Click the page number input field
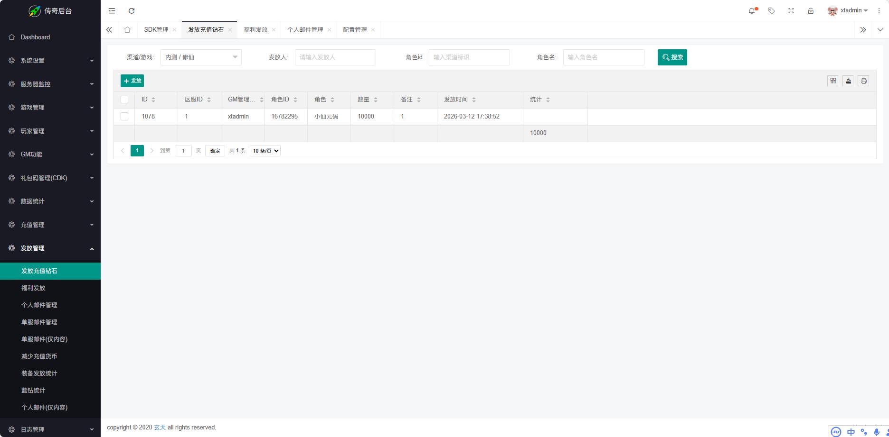Screen dimensions: 889x437 (x=183, y=150)
